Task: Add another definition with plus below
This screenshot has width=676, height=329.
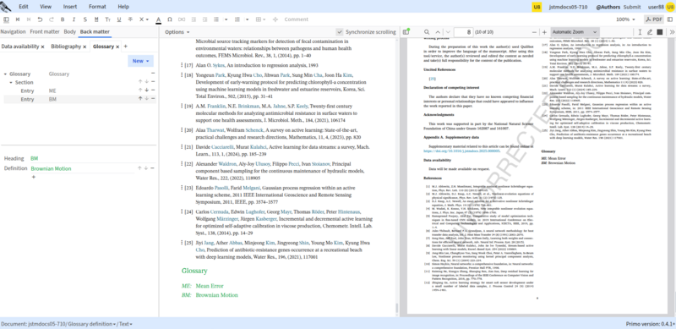Action: point(34,177)
